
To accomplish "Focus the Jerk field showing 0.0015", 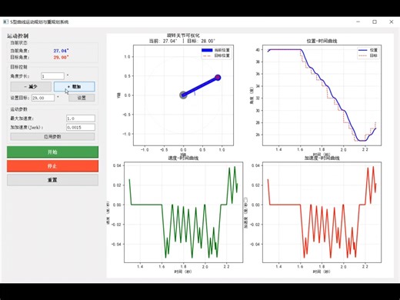I will pos(81,127).
